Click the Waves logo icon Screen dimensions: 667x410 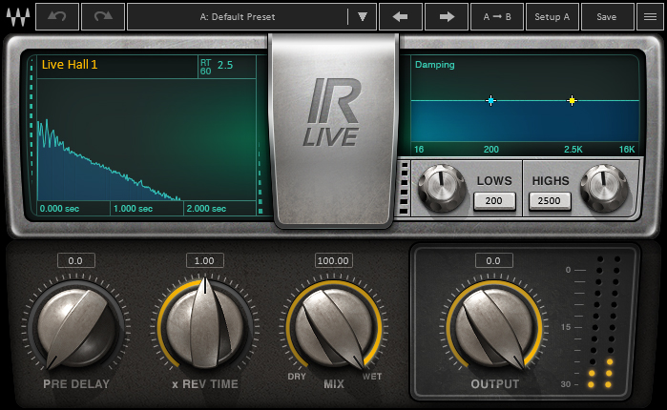(17, 17)
